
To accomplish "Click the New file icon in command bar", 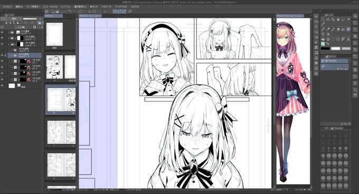I will point(53,12).
